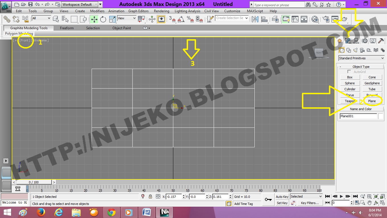Open the Motion panel tab
Screen dimensions: 387x218
tap(365, 41)
